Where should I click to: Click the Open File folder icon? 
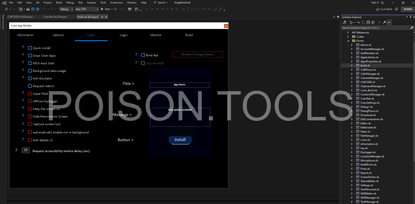click(28, 9)
